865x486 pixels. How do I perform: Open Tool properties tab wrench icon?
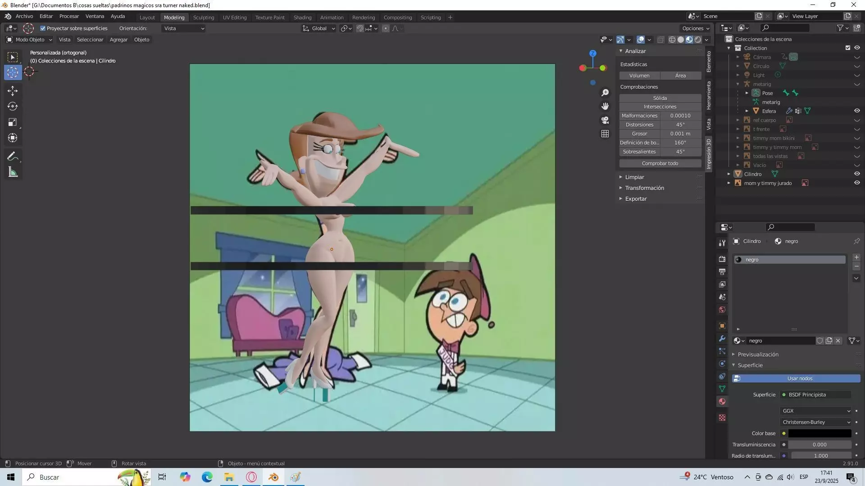click(722, 243)
